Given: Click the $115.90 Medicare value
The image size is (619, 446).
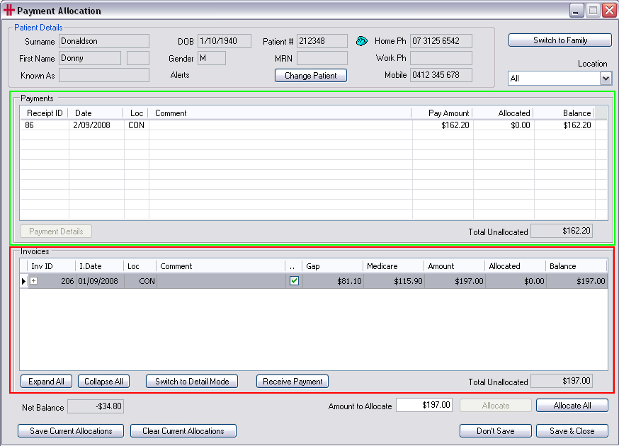Looking at the screenshot, I should tap(408, 281).
